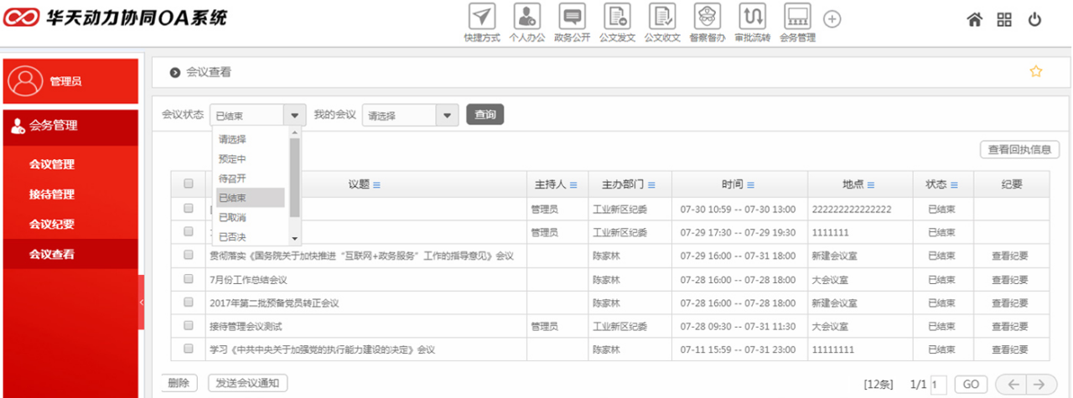Go to home via house icon
Screen dimensions: 1073x398
pos(974,20)
